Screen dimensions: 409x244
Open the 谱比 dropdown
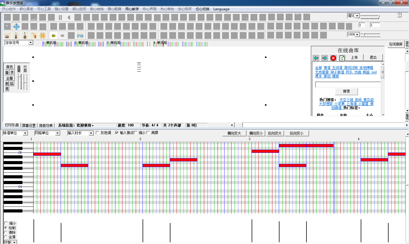[353, 16]
